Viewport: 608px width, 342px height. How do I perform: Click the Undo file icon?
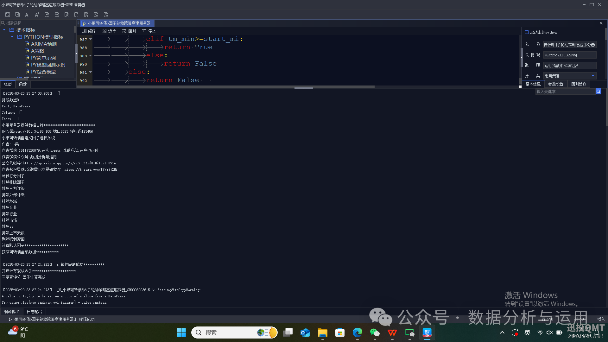(47, 15)
